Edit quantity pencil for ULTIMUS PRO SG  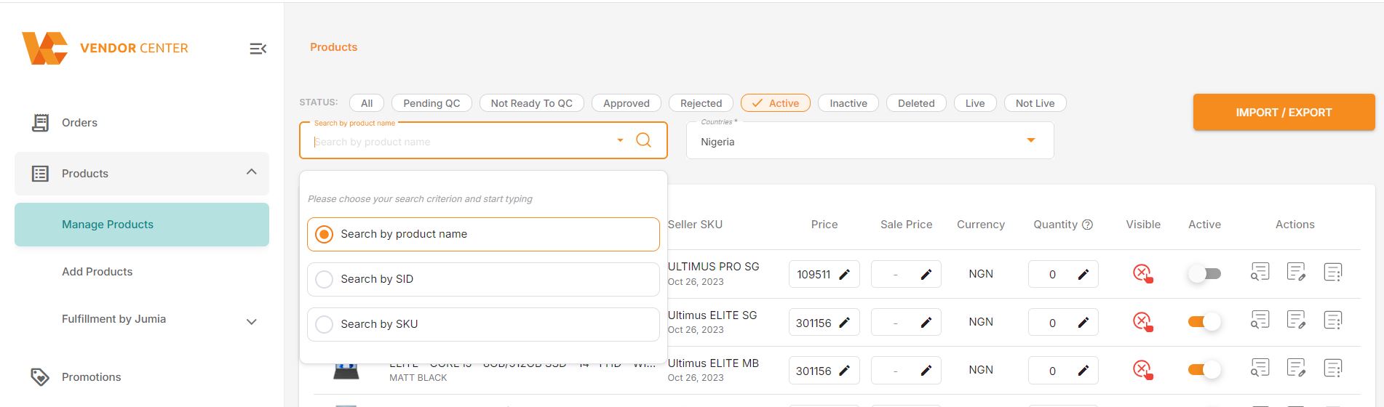coord(1083,275)
